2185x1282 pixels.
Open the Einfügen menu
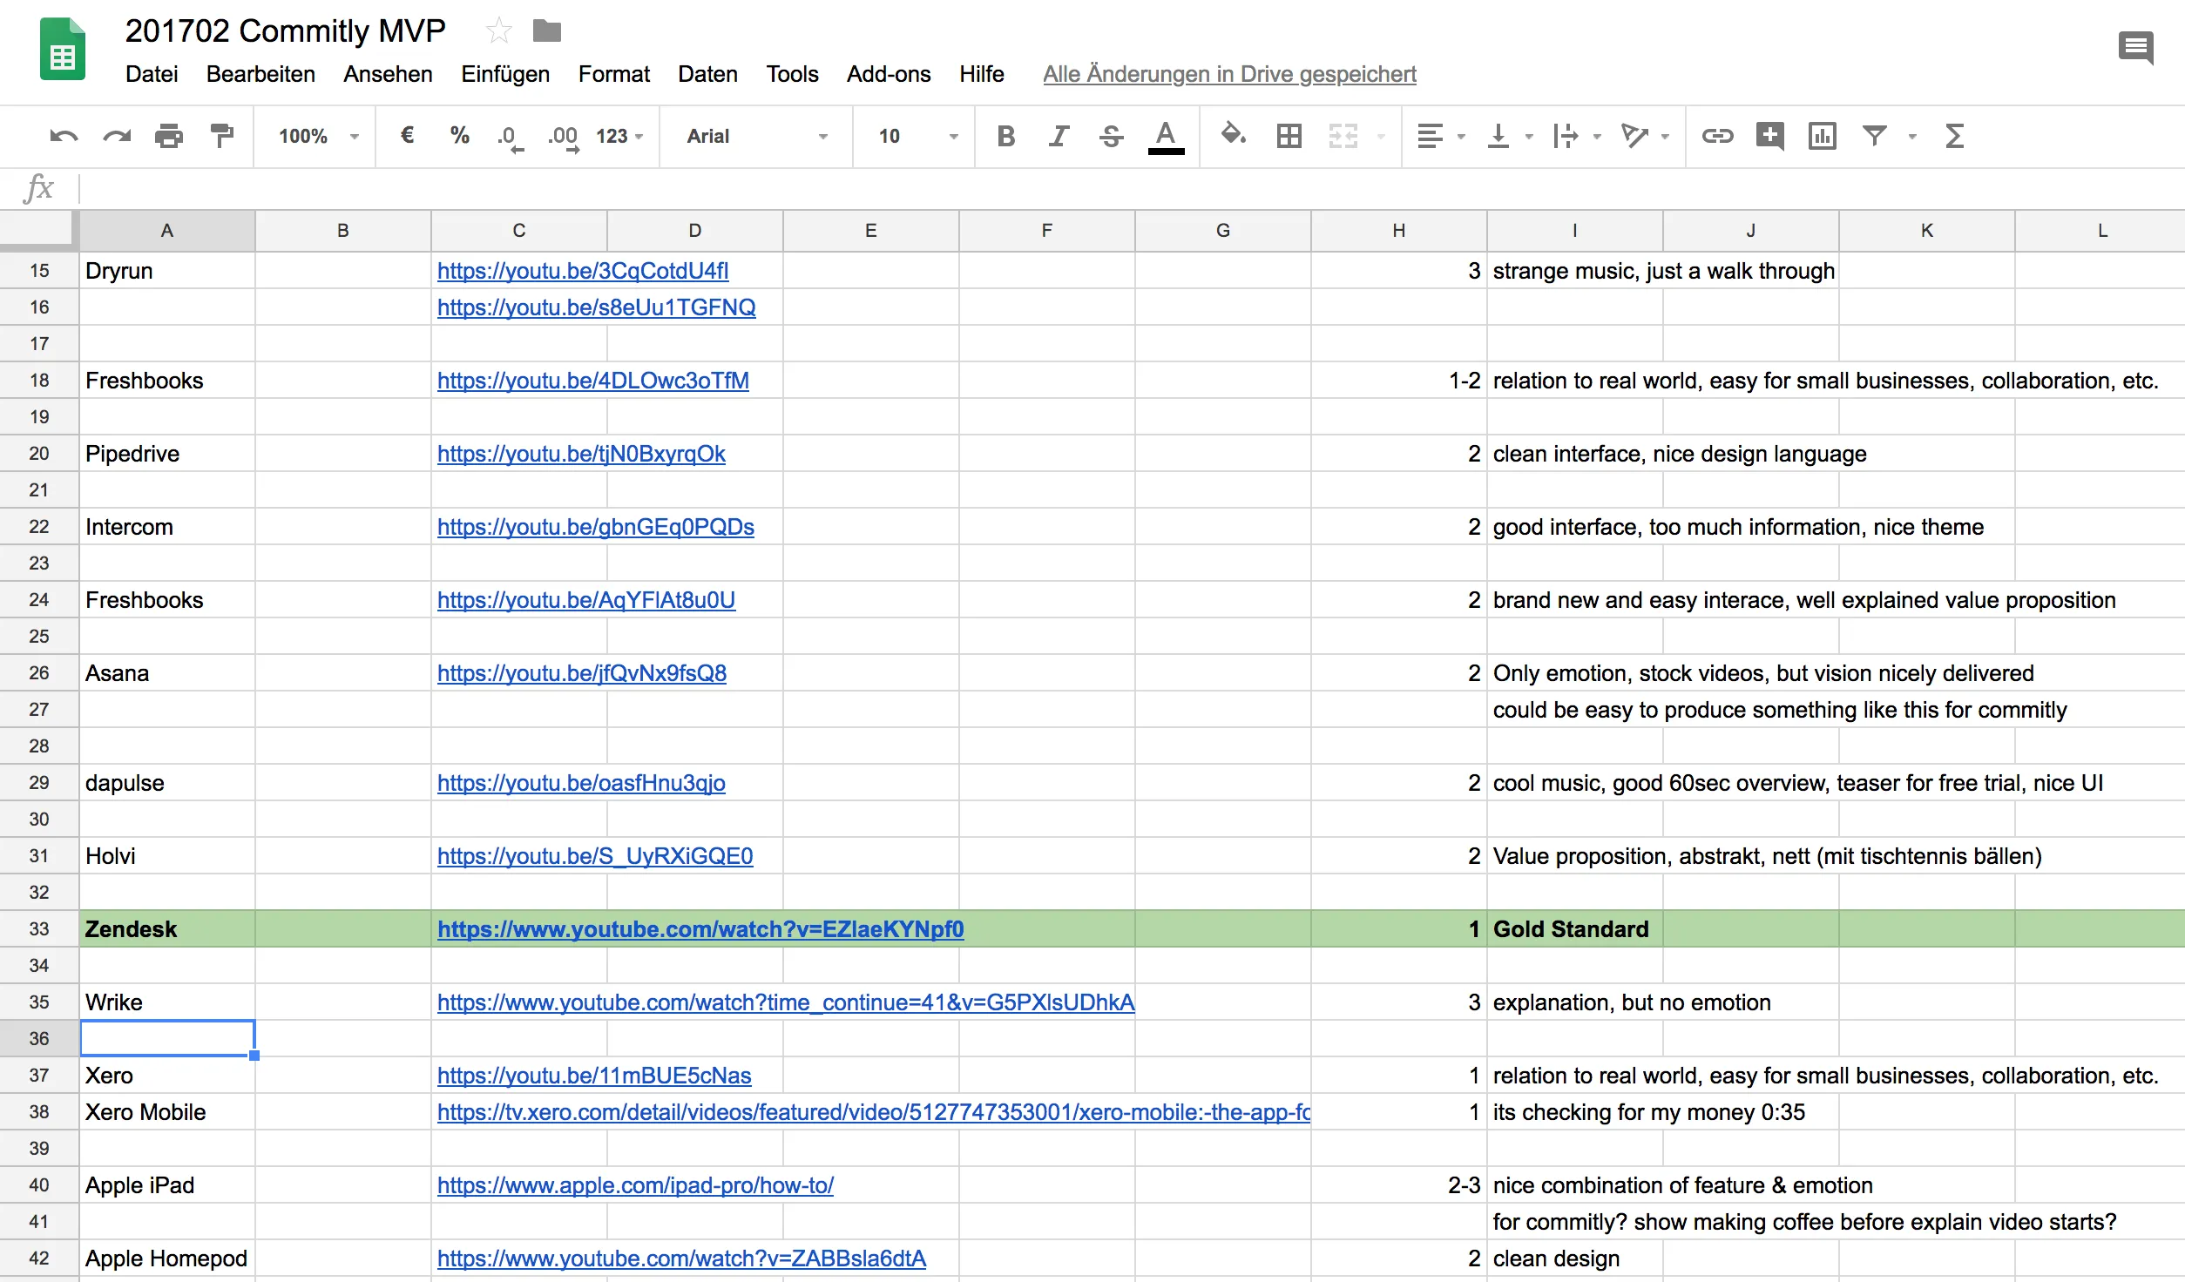click(x=505, y=74)
